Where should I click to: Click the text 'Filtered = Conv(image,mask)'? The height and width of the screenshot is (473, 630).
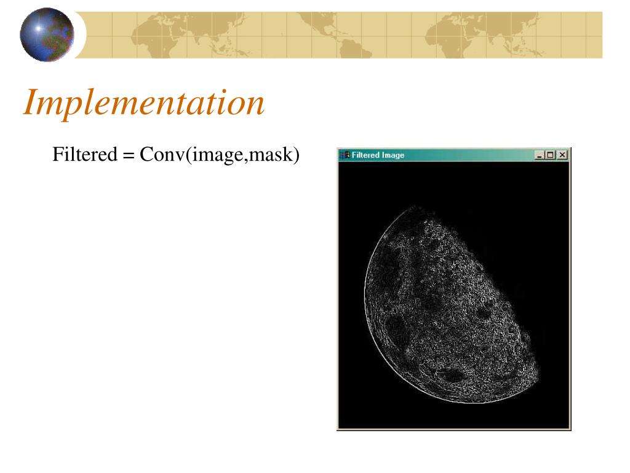coord(176,155)
